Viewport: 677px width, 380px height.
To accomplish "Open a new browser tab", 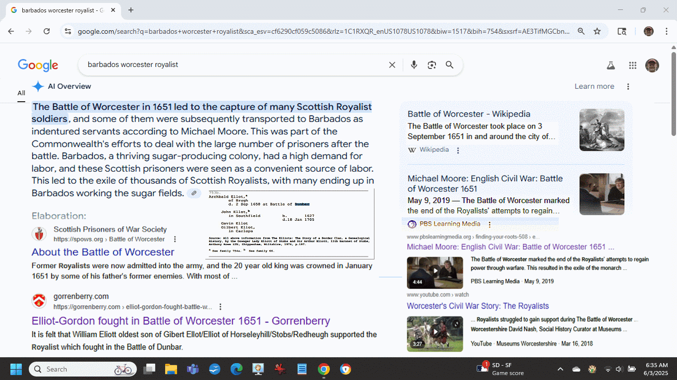I will click(x=131, y=10).
